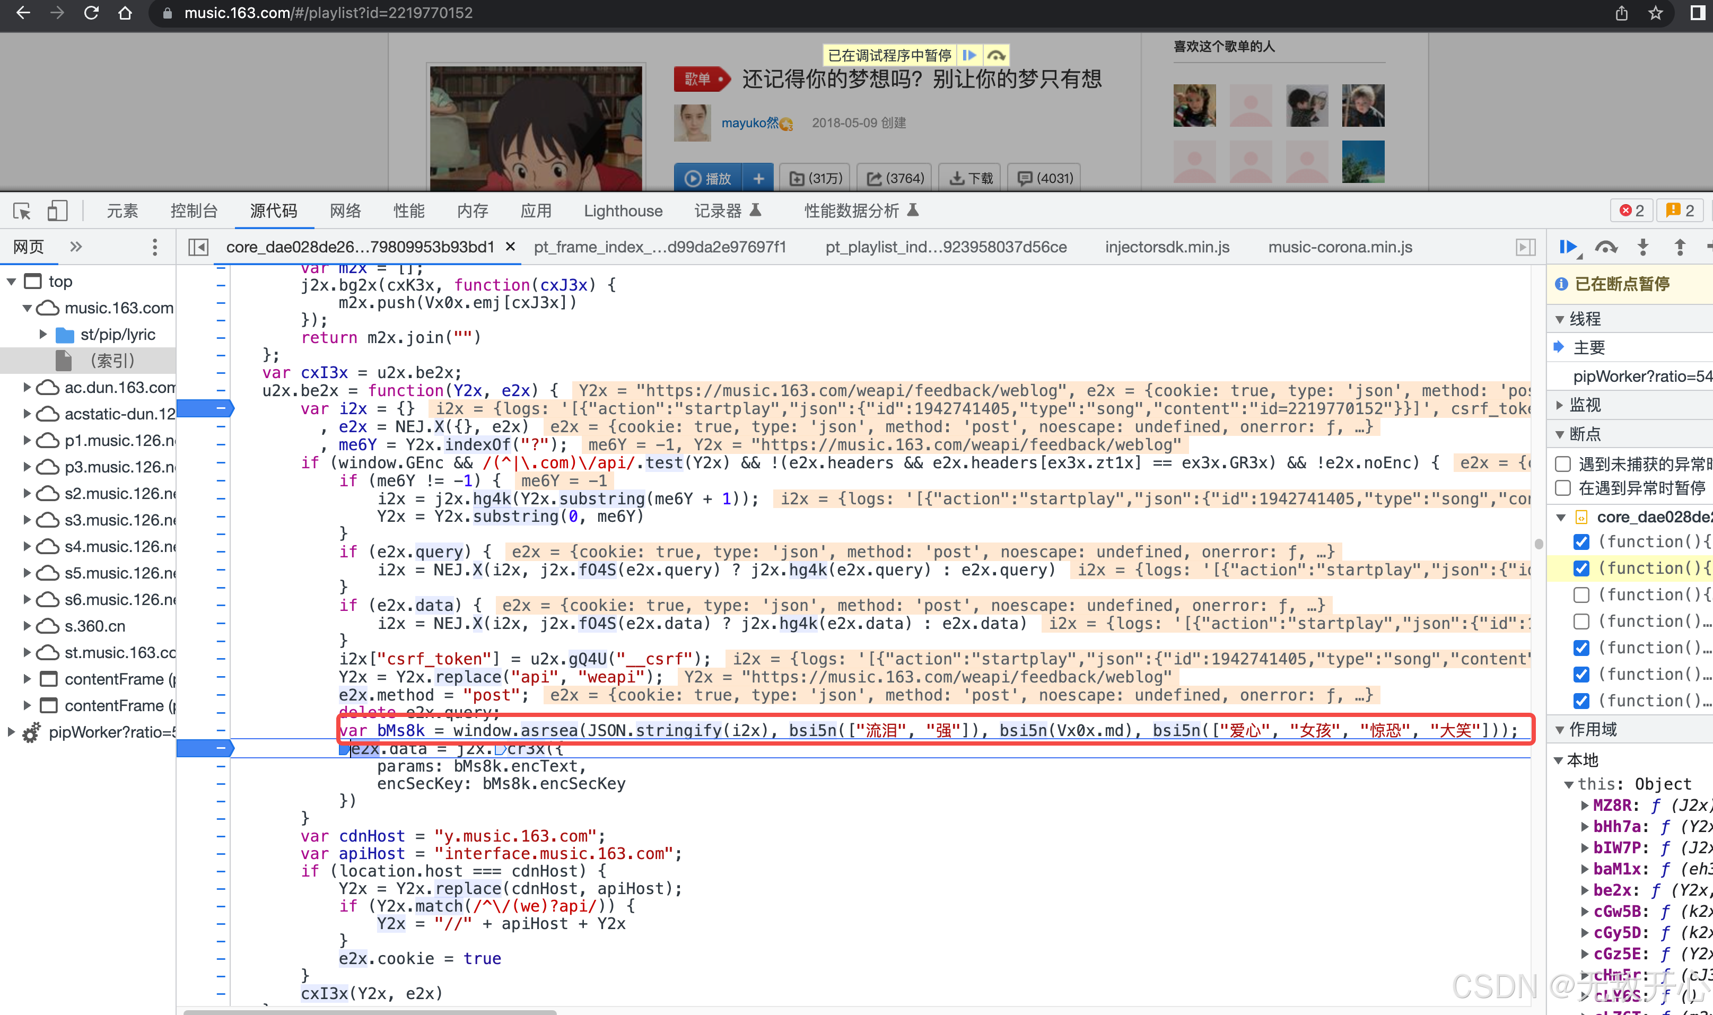
Task: Click the resume script execution icon
Action: click(1568, 248)
